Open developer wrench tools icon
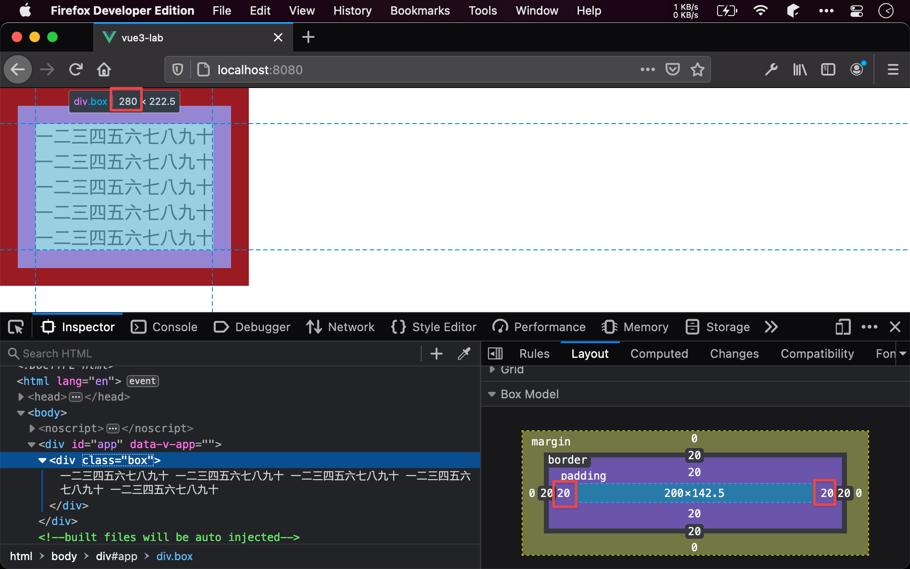The width and height of the screenshot is (910, 569). pyautogui.click(x=771, y=69)
